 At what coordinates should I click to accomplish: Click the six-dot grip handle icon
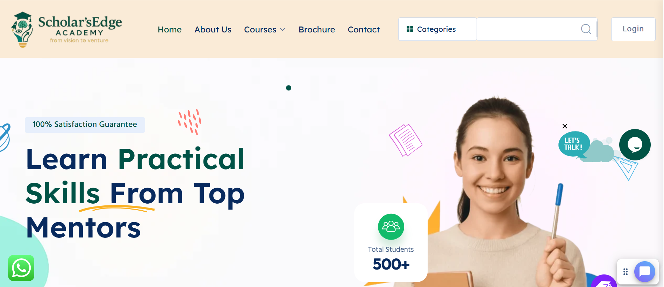click(x=626, y=271)
